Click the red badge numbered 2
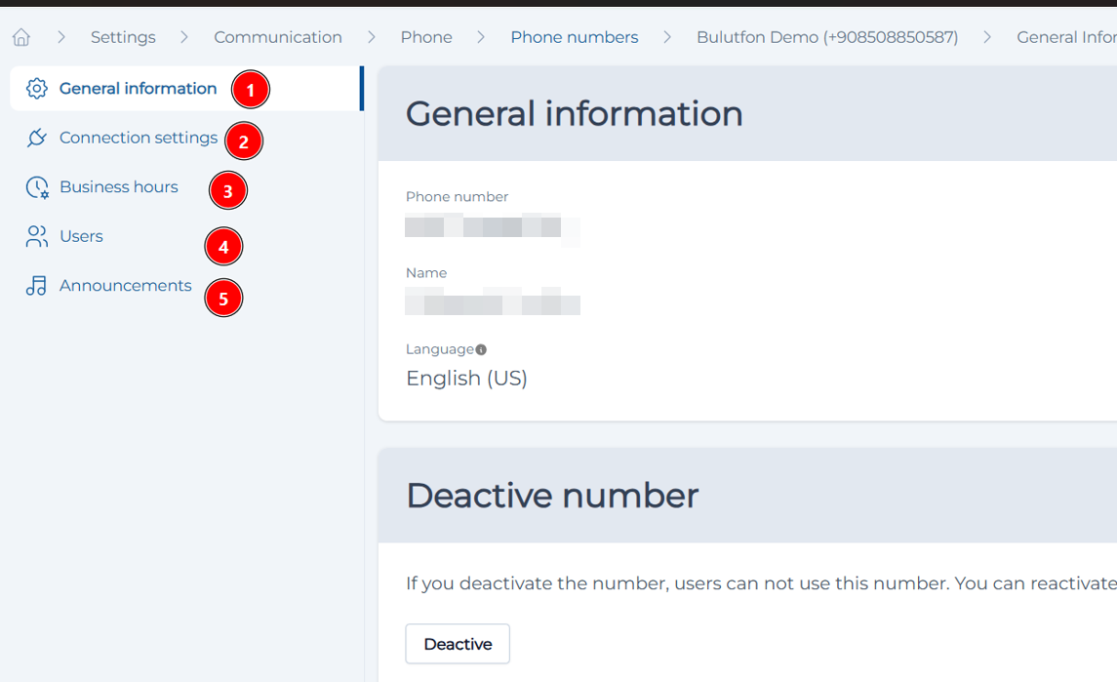The width and height of the screenshot is (1117, 682). (x=244, y=141)
